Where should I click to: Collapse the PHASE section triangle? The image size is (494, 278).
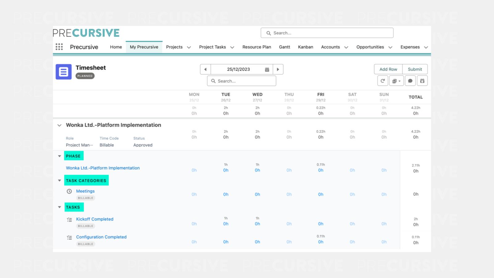click(x=60, y=156)
